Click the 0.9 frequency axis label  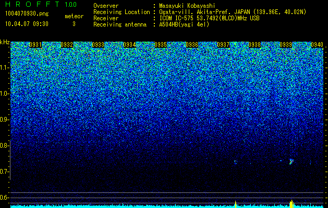(x=5, y=120)
